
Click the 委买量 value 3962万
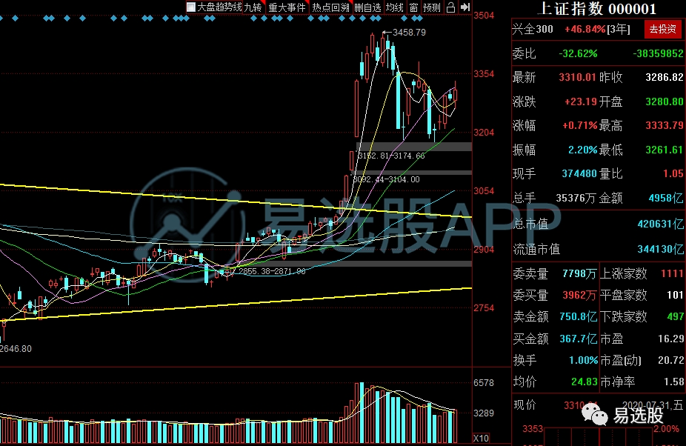click(579, 295)
